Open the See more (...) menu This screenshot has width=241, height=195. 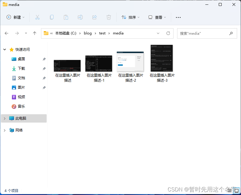pyautogui.click(x=178, y=18)
